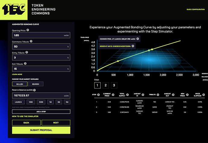The image size is (208, 143).
Task: Open Exit Tribute help icon
Action: click(x=25, y=64)
